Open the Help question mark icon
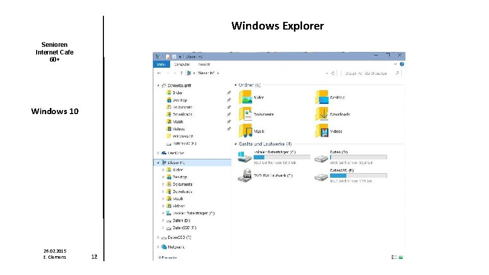489x275 pixels. [x=402, y=64]
